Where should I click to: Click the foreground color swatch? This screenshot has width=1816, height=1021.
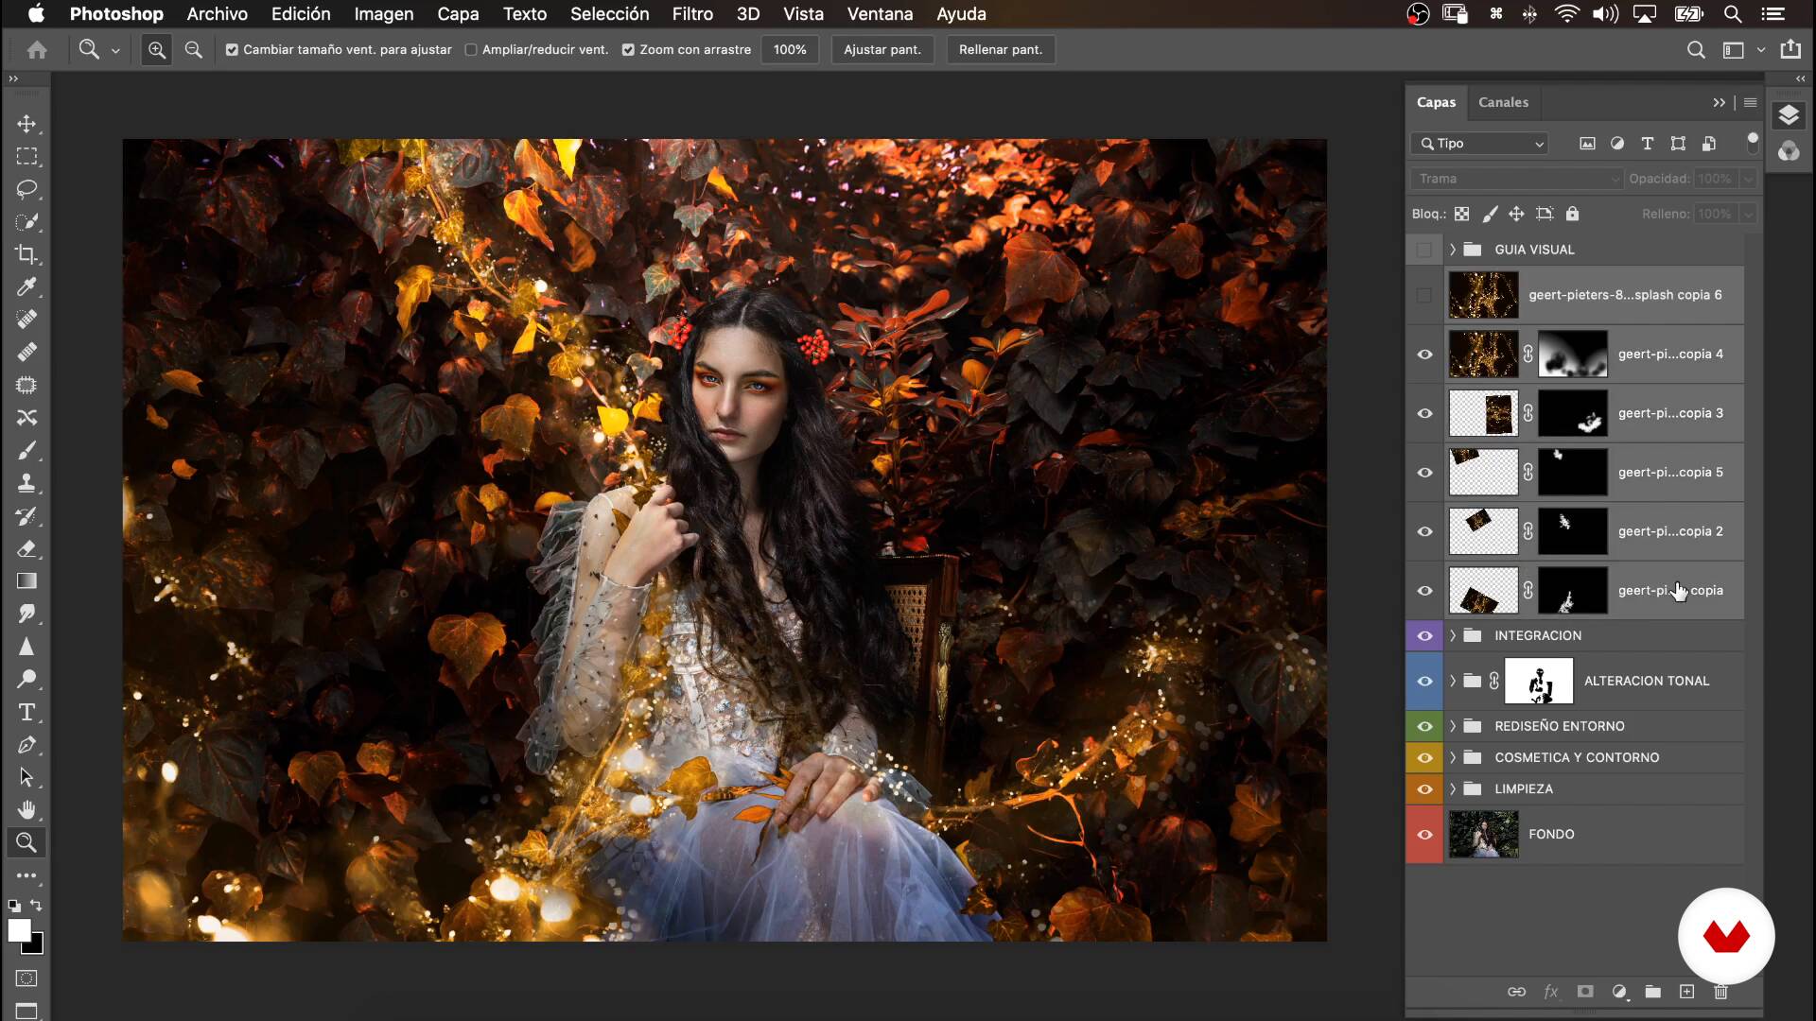coord(19,930)
